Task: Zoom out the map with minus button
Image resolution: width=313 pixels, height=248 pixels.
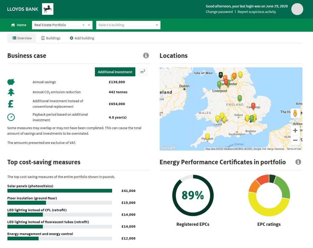Action: tap(295, 140)
